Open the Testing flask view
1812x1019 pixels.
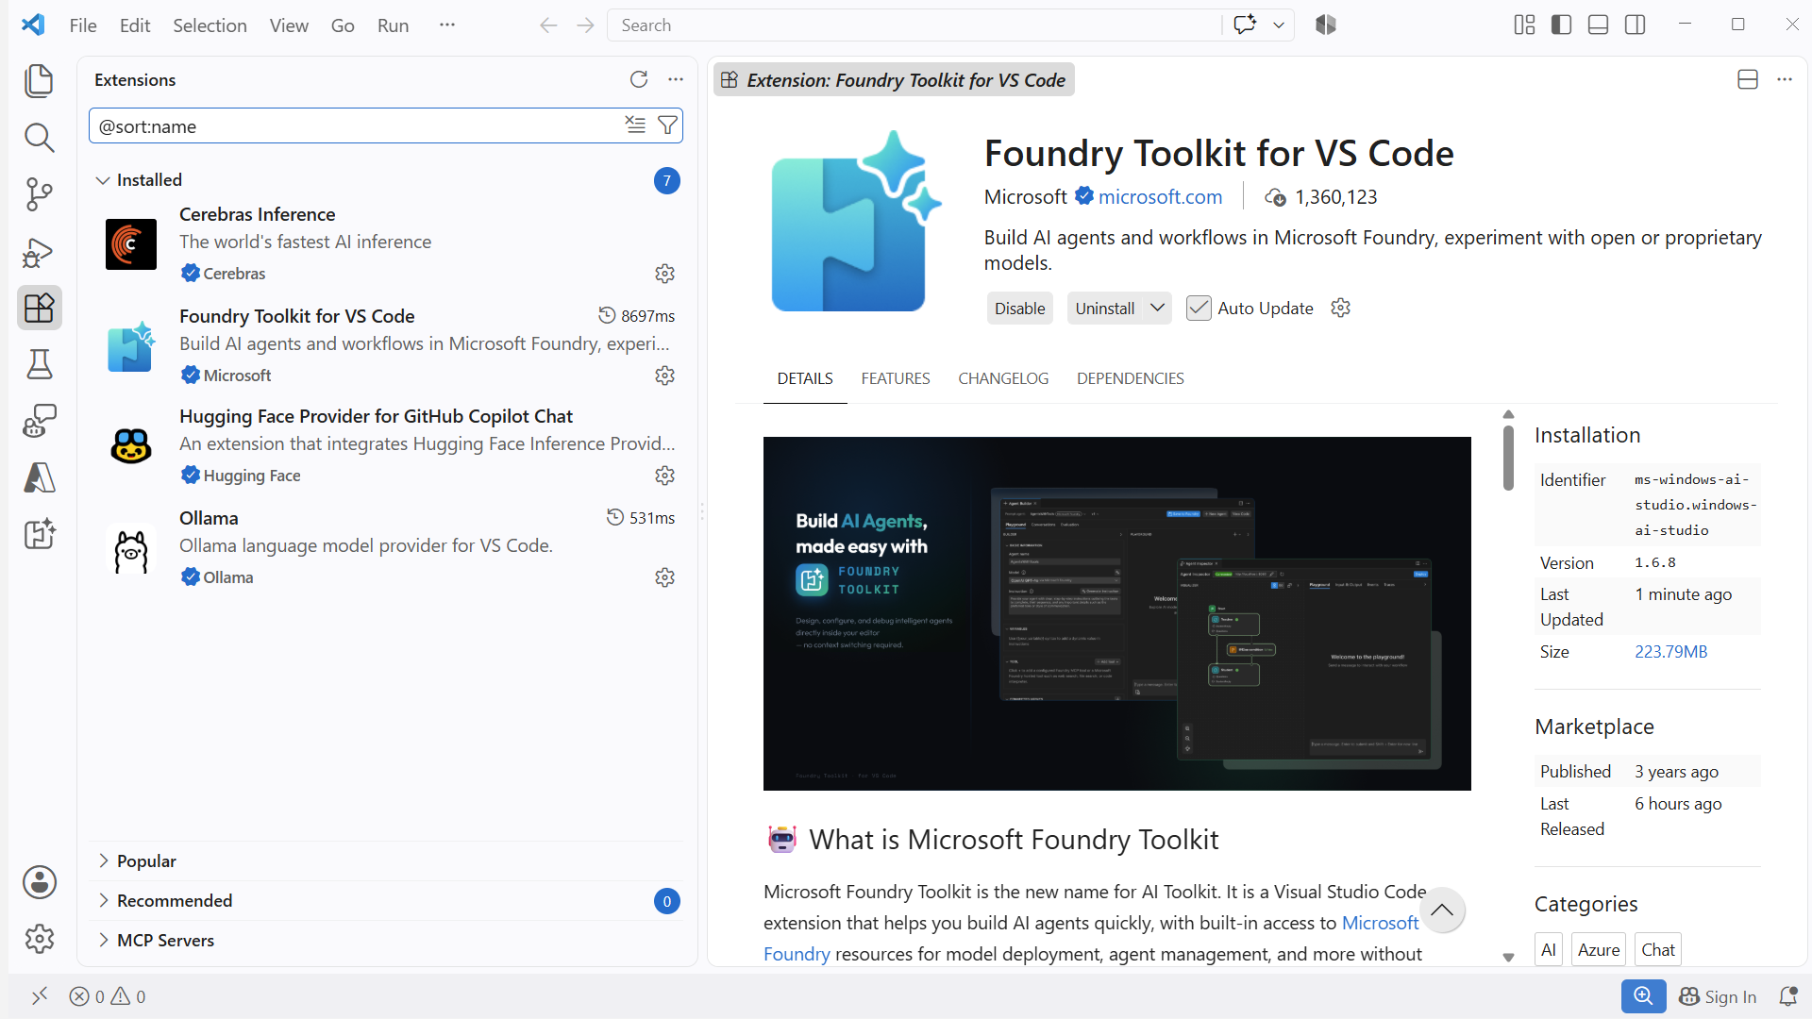[x=39, y=365]
